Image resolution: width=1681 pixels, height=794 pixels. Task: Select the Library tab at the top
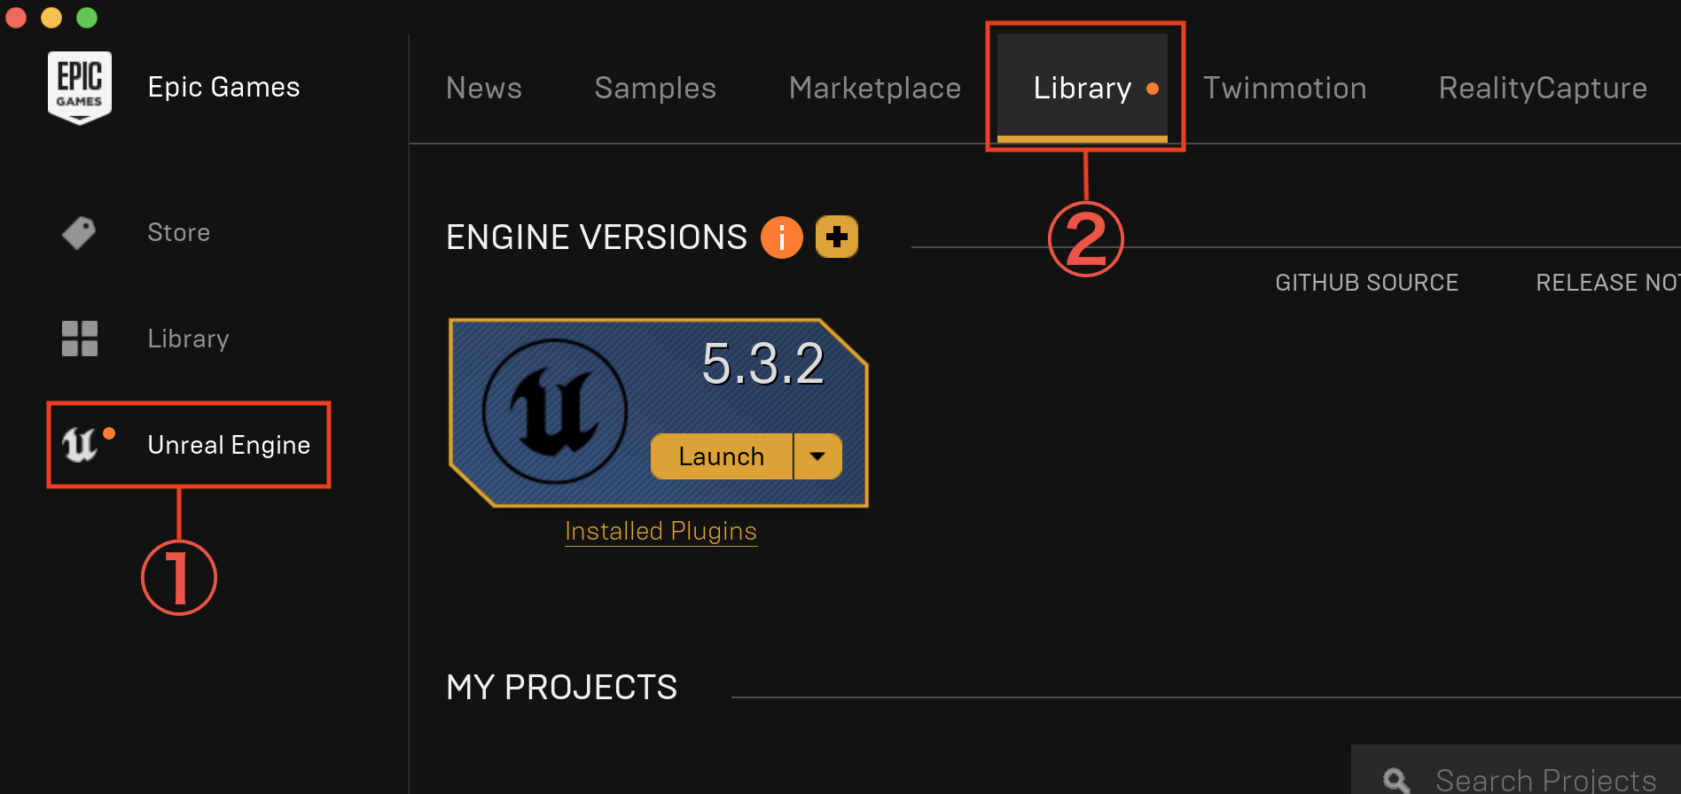tap(1083, 88)
